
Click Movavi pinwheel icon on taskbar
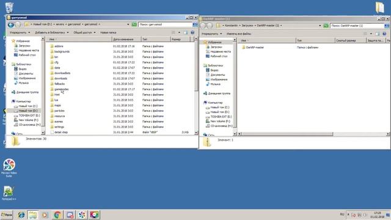pyautogui.click(x=82, y=215)
